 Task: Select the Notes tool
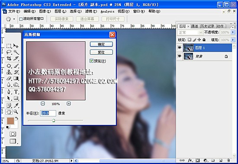click(9, 105)
